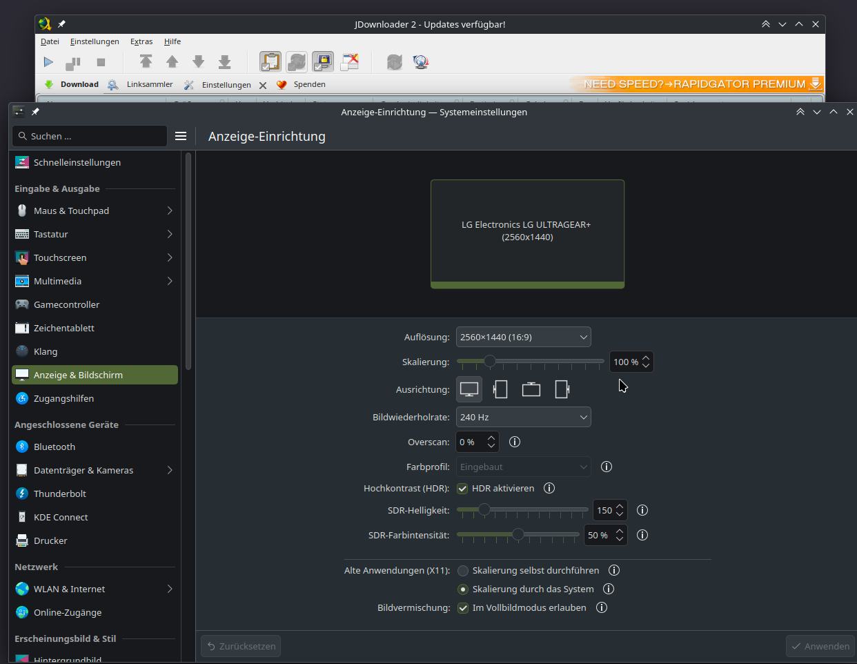This screenshot has height=664, width=857.
Task: Open the Bildwiederholrate 240 Hz dropdown
Action: pos(523,417)
